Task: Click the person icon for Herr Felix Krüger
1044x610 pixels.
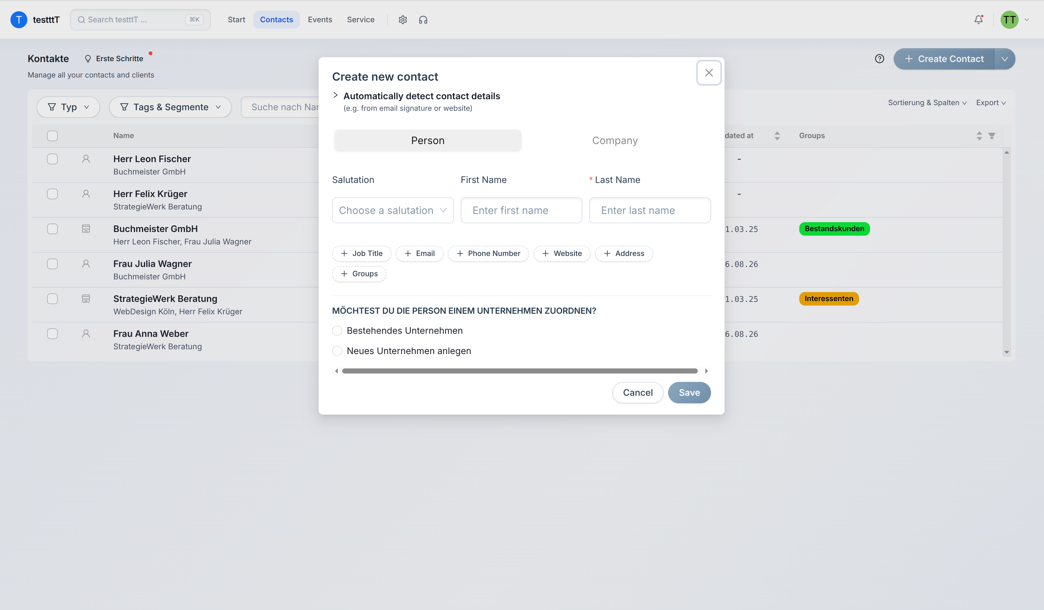Action: 86,194
